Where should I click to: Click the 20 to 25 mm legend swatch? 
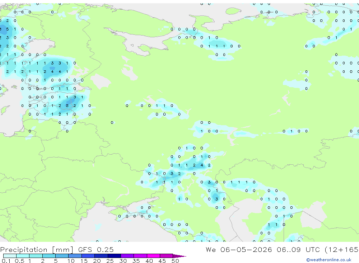pyautogui.click(x=101, y=256)
